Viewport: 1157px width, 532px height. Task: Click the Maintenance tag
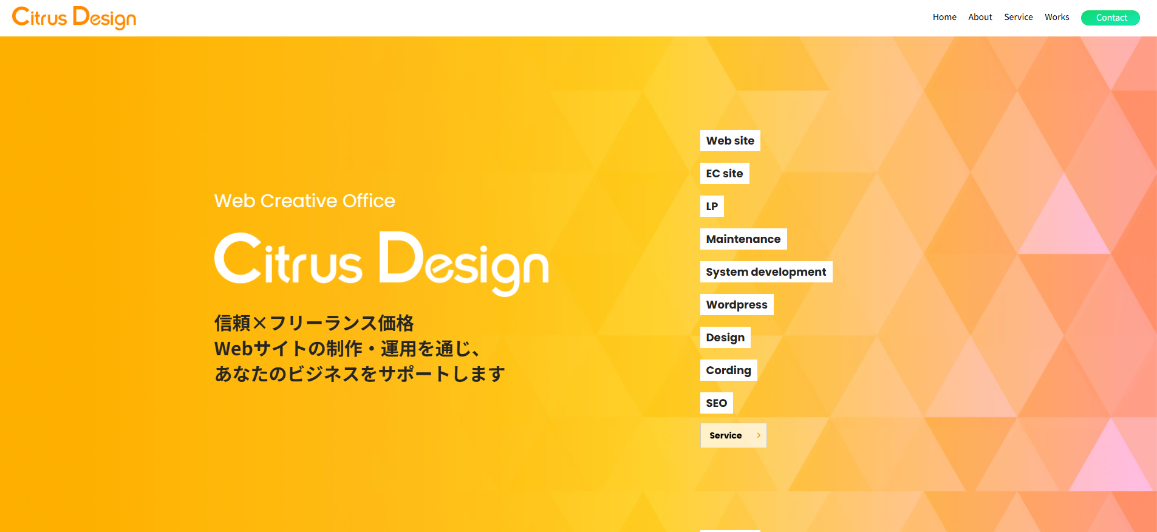[x=743, y=239]
